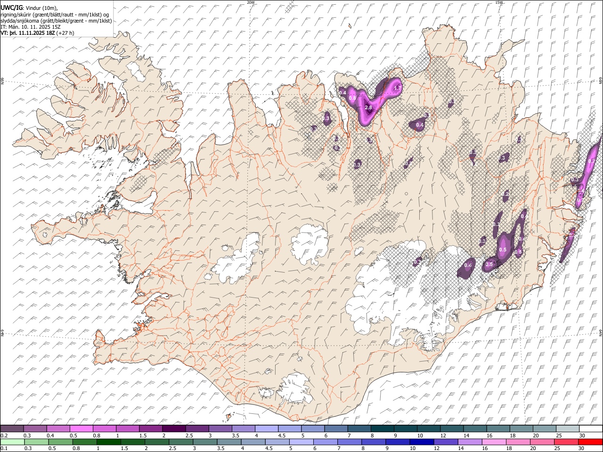Click the '0.8' value beside the 2.8 maximum

(x=352, y=97)
